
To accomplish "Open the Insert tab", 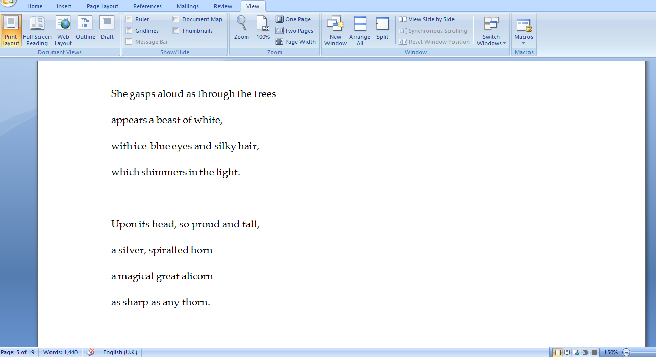I will click(64, 6).
